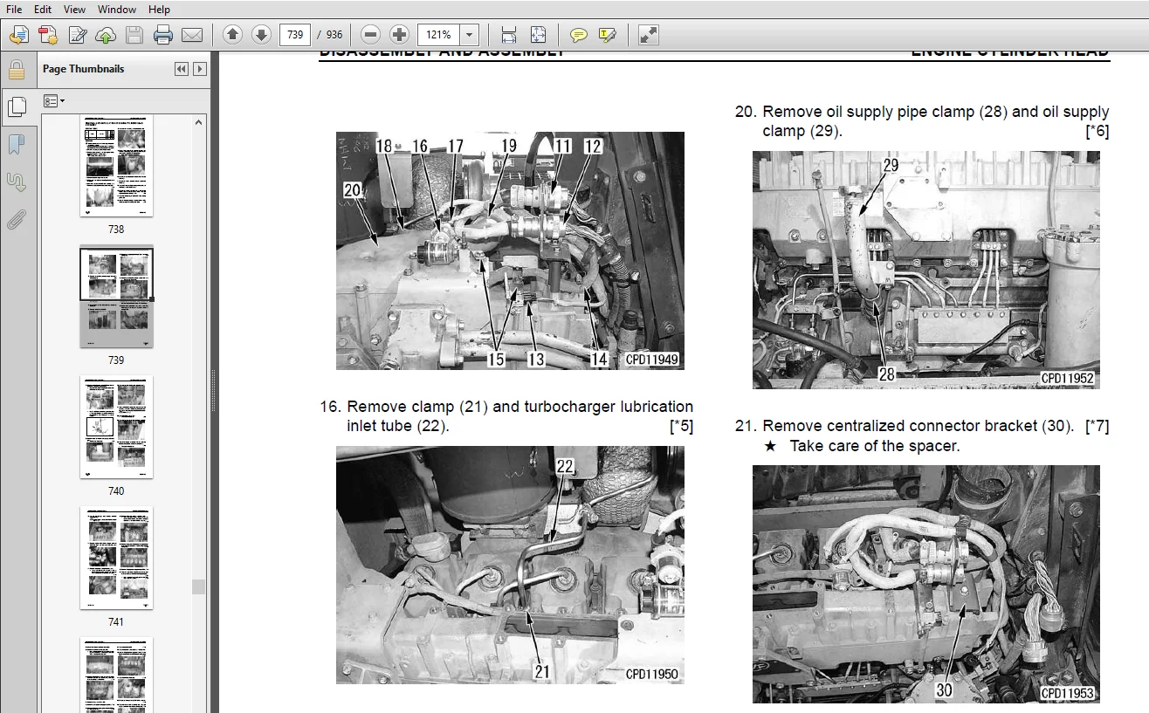Click the Open file toolbar icon
This screenshot has height=713, width=1149.
[19, 35]
